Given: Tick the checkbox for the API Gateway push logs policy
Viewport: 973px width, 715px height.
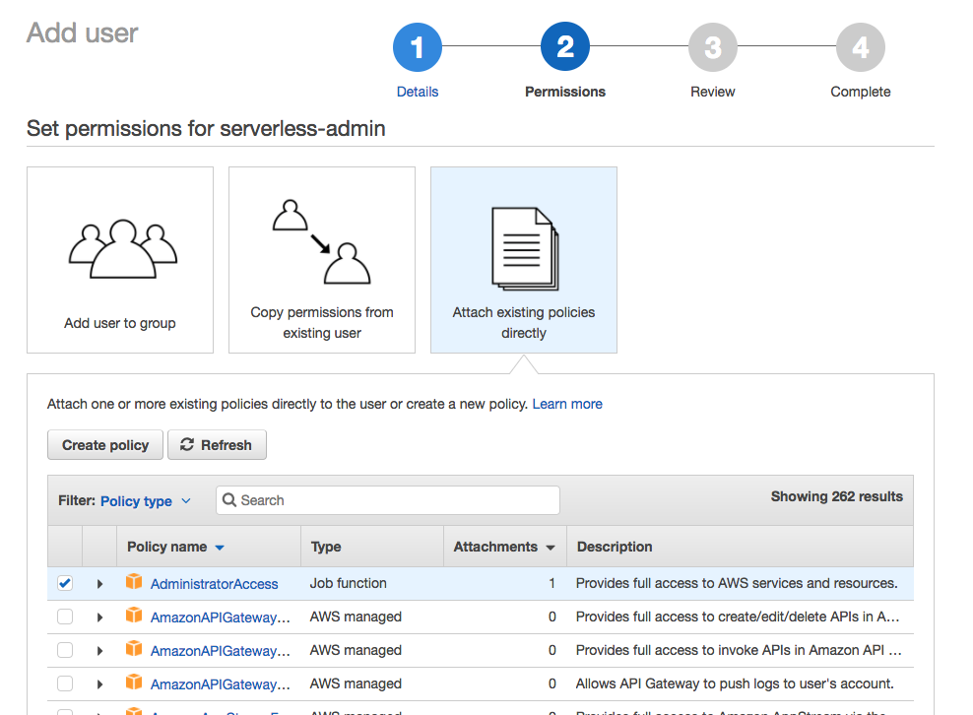Looking at the screenshot, I should [65, 683].
